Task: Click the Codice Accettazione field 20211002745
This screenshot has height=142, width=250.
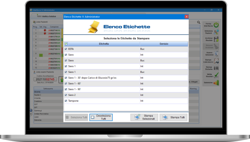Action: coord(45,79)
